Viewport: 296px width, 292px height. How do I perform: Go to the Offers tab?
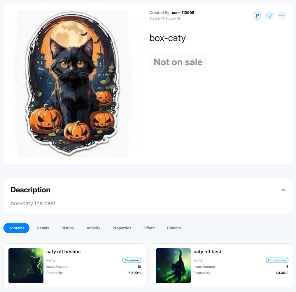(149, 228)
